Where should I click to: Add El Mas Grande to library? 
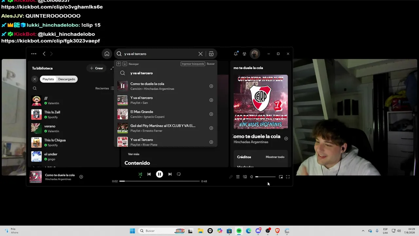pos(211,114)
